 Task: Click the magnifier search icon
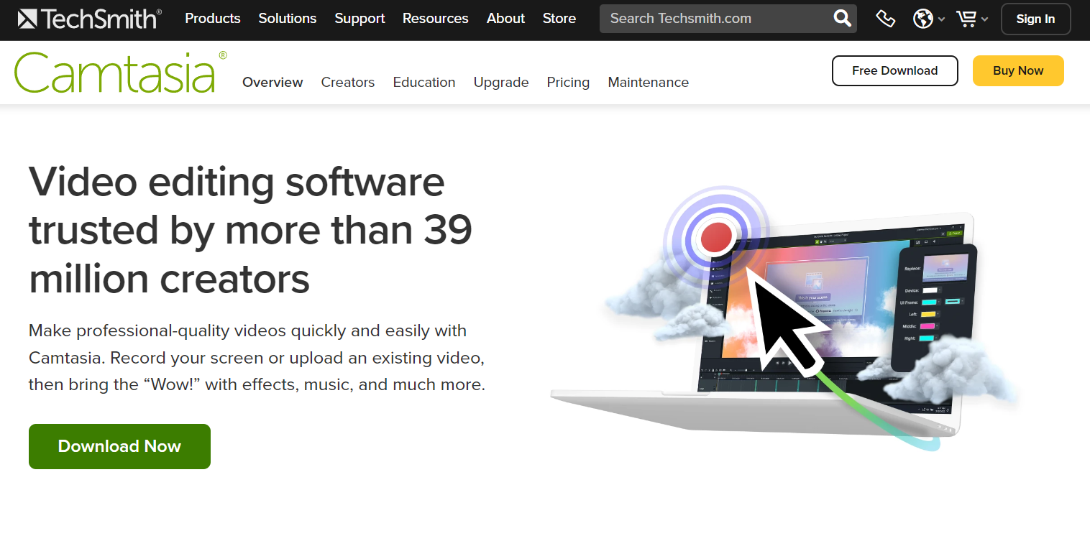point(842,19)
